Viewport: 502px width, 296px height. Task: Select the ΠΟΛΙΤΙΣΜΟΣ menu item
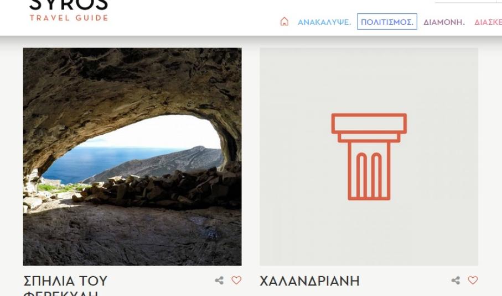click(387, 22)
